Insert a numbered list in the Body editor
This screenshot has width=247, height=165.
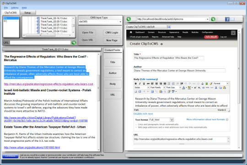173,83
